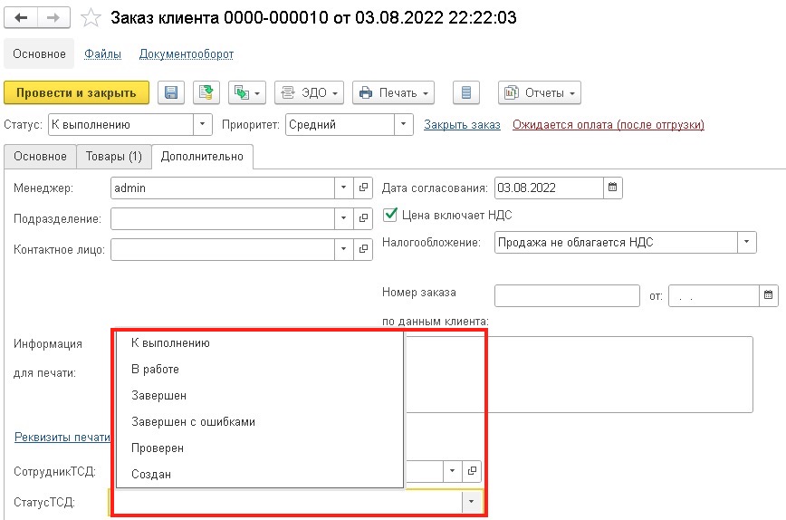Select 'Завершен с ошибками' option
The width and height of the screenshot is (786, 520).
260,422
